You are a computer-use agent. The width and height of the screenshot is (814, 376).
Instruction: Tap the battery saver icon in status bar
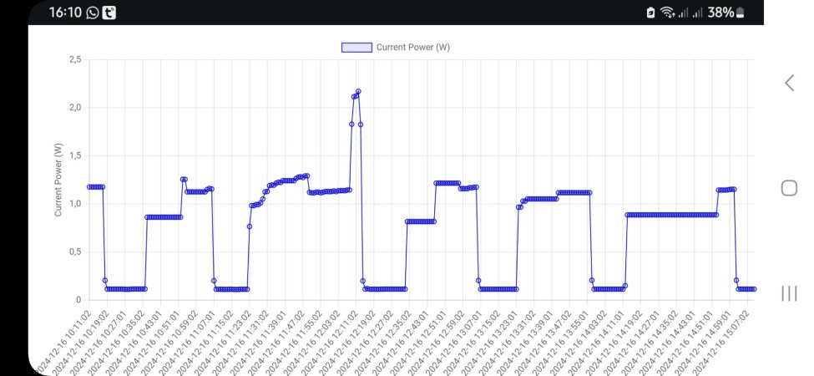pos(650,13)
